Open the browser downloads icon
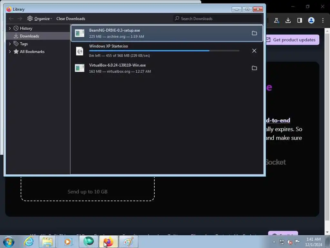 click(x=288, y=20)
